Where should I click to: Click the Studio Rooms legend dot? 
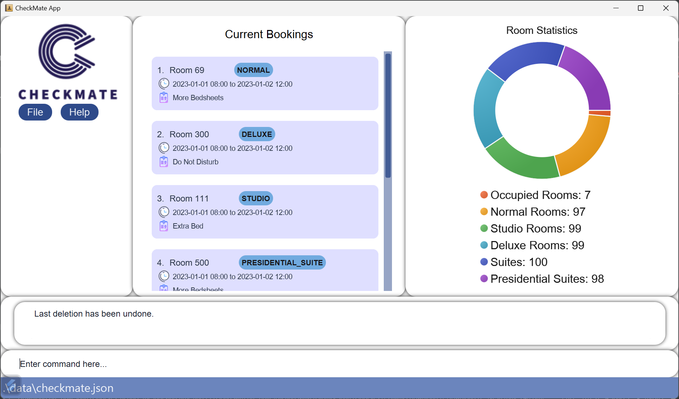(x=484, y=228)
